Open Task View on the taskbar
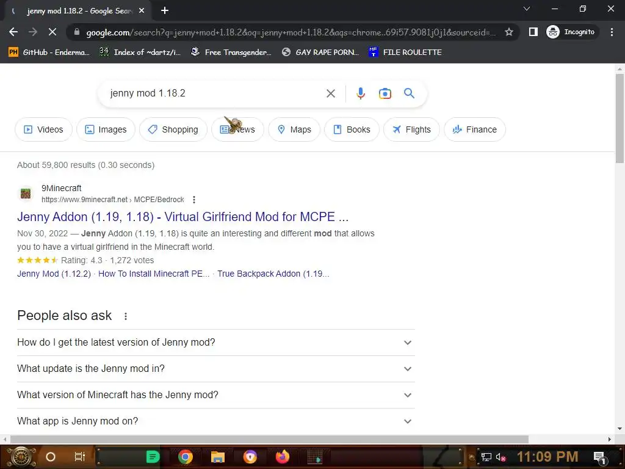Viewport: 625px width, 469px height. 80,457
